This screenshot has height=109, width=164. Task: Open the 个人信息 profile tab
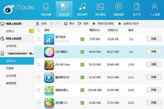[x=155, y=10]
